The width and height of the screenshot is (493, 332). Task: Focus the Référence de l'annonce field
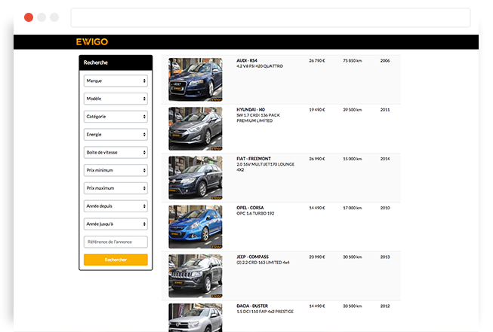tap(116, 242)
